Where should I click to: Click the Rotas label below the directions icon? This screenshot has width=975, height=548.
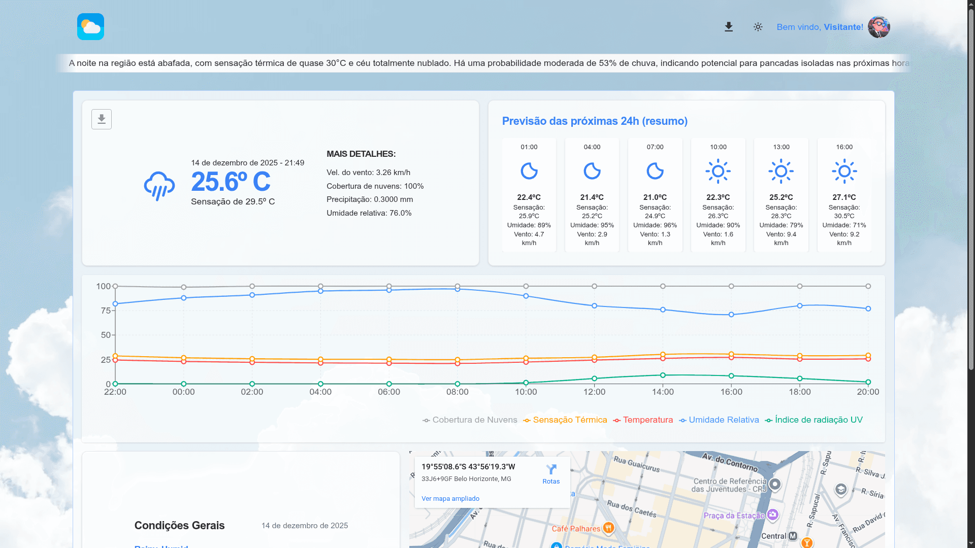point(551,481)
